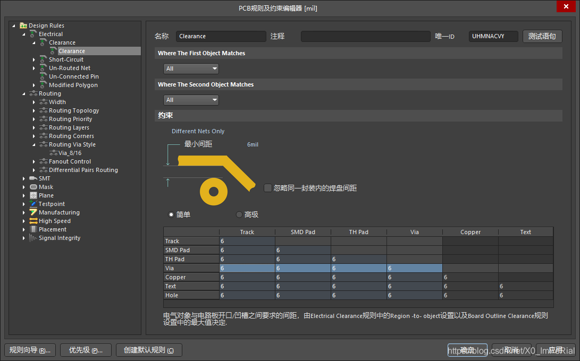Image resolution: width=580 pixels, height=361 pixels.
Task: Click the High Speed category icon
Action: click(x=33, y=221)
